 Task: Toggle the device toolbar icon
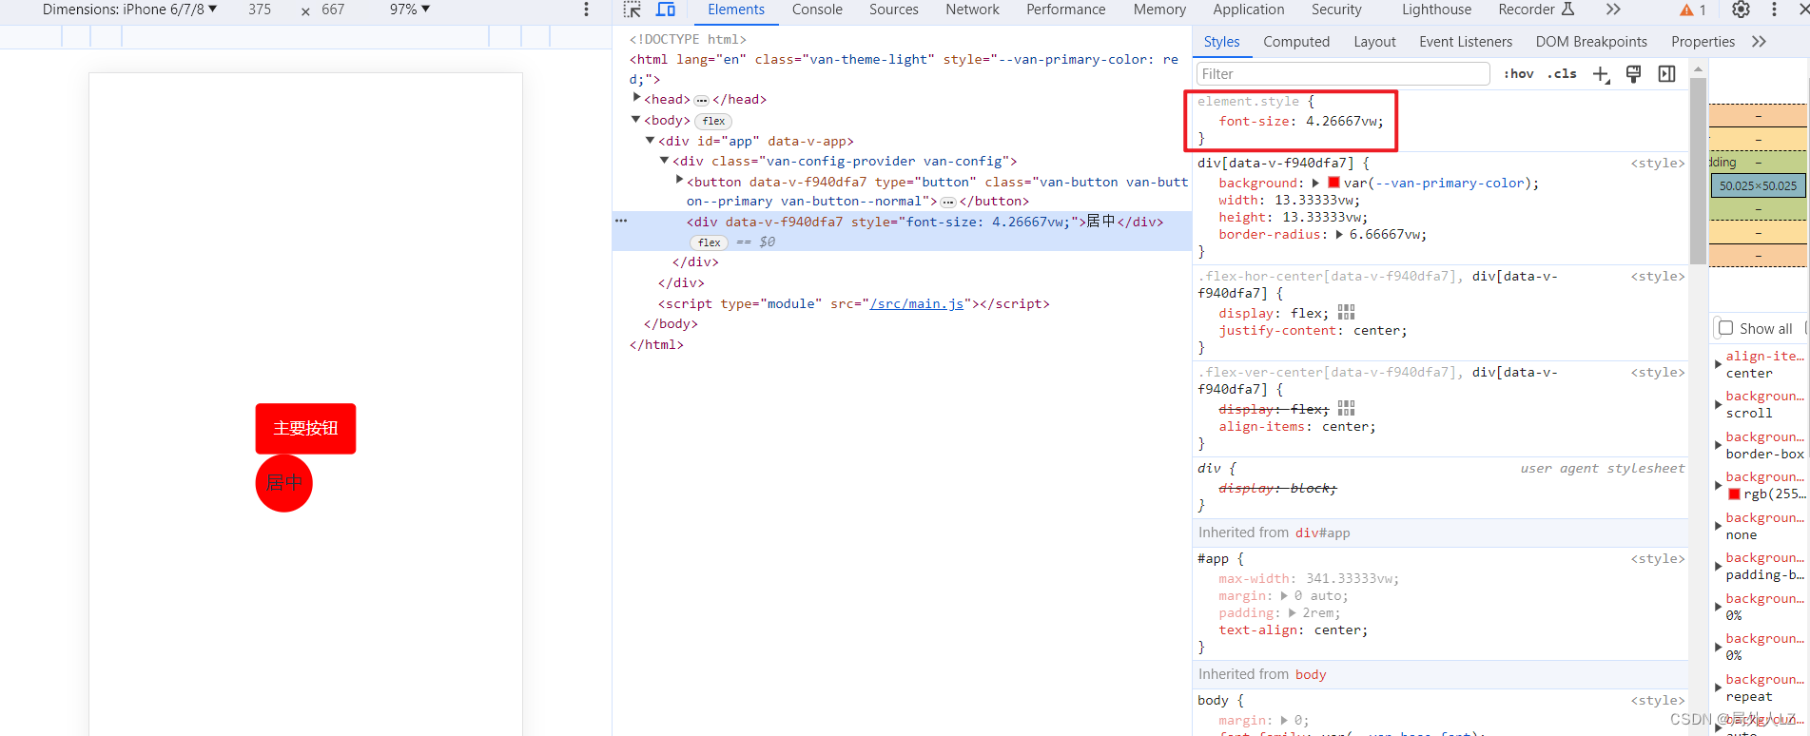(x=666, y=10)
